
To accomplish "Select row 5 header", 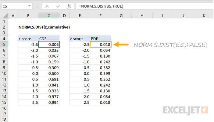I will pos(4,45).
